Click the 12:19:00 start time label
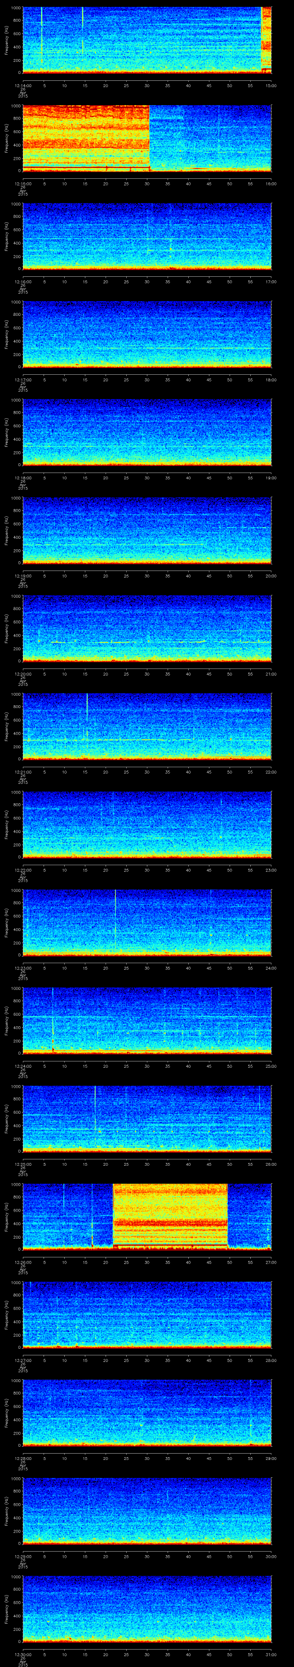Image resolution: width=294 pixels, height=1667 pixels. 23,576
